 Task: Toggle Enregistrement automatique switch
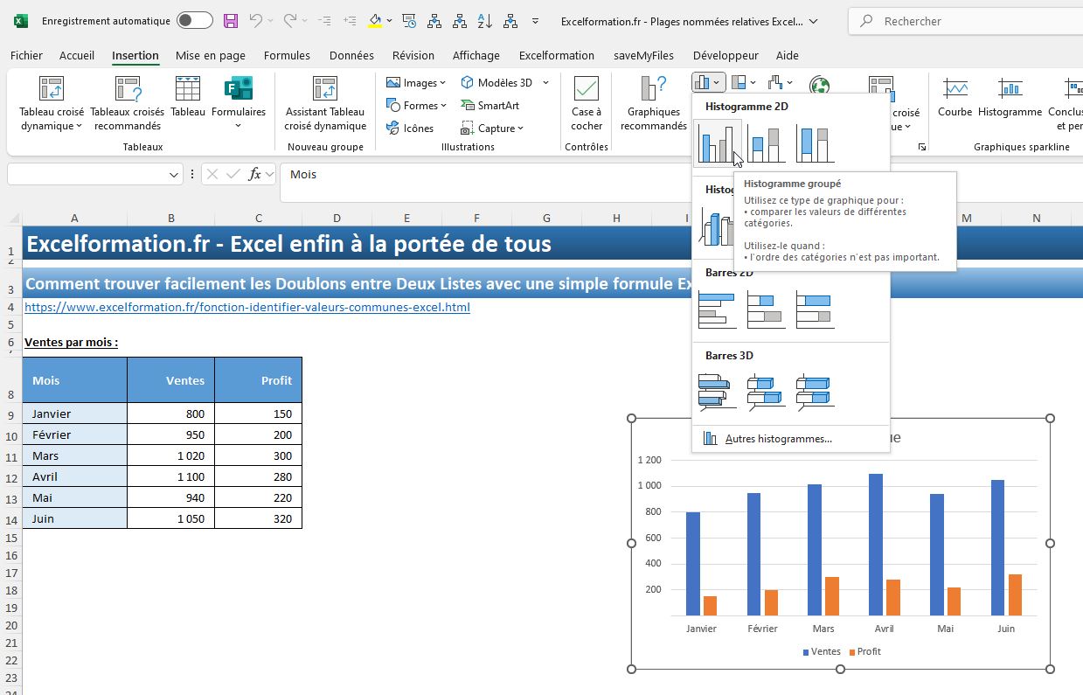(x=194, y=21)
